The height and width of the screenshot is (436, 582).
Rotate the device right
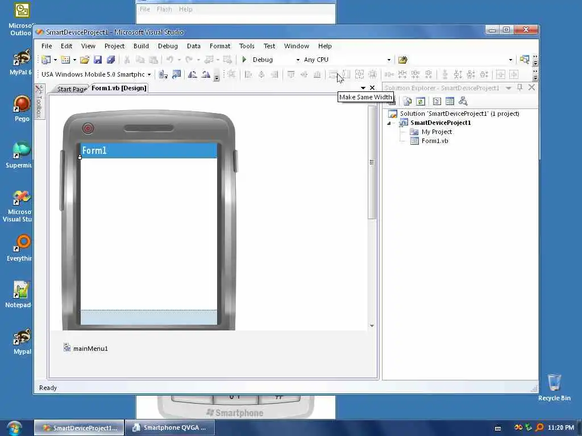[206, 74]
